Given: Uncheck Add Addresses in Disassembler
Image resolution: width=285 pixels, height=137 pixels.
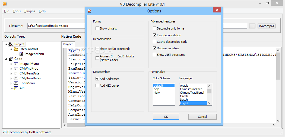Looking at the screenshot, I should click(x=97, y=79).
